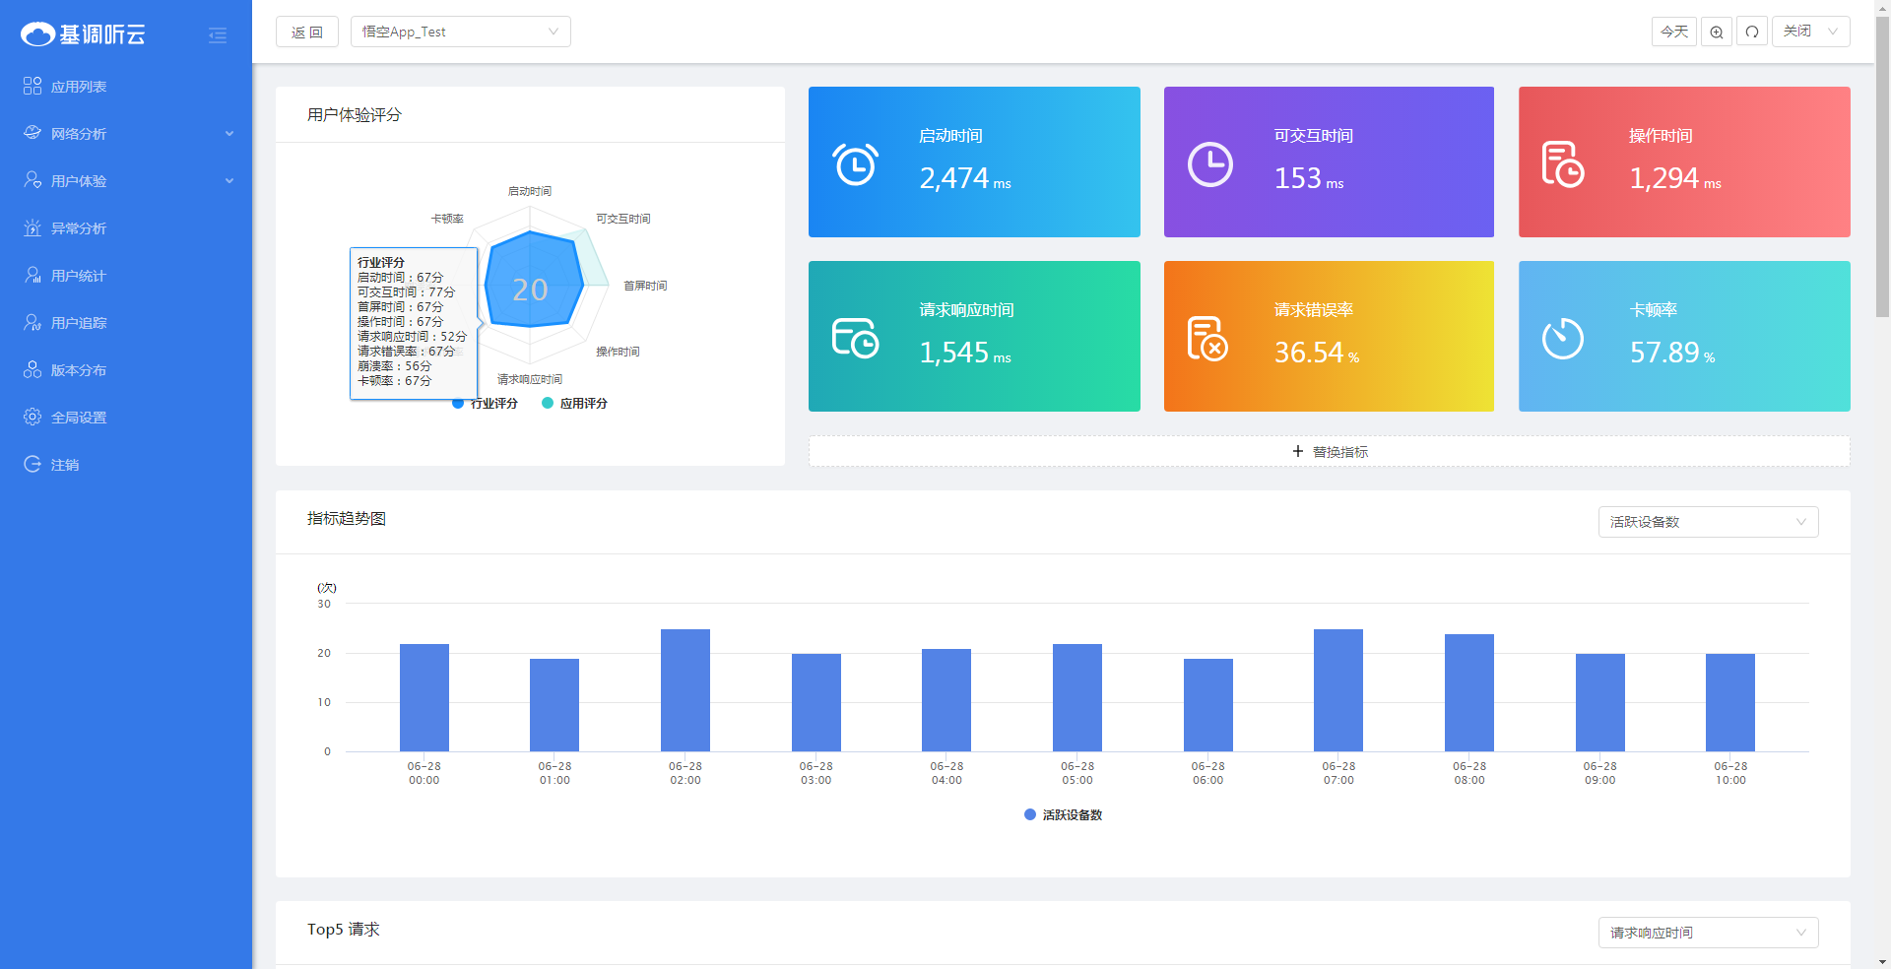Click the 返回 button
The height and width of the screenshot is (969, 1891).
307,32
